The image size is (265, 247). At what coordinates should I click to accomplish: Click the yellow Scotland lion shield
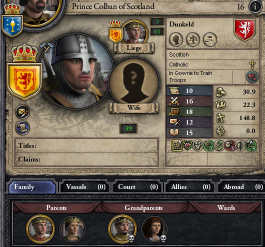[24, 81]
